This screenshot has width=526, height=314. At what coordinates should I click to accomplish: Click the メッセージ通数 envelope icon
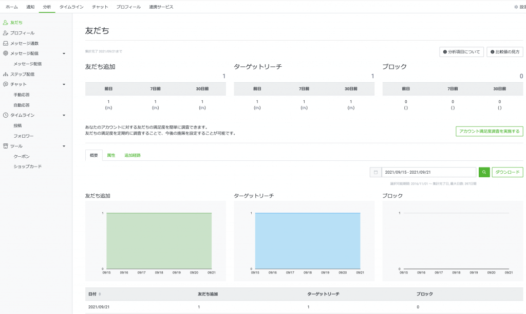[5, 43]
